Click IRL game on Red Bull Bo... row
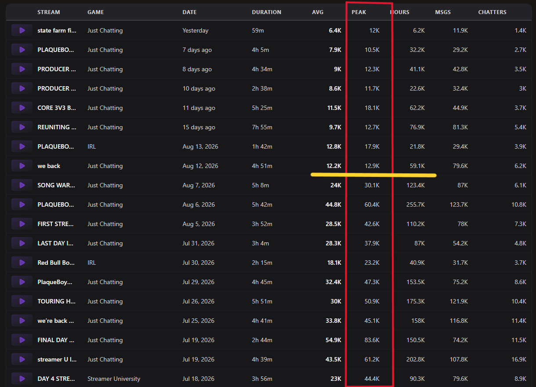Viewport: 536px width, 387px height. (91, 263)
